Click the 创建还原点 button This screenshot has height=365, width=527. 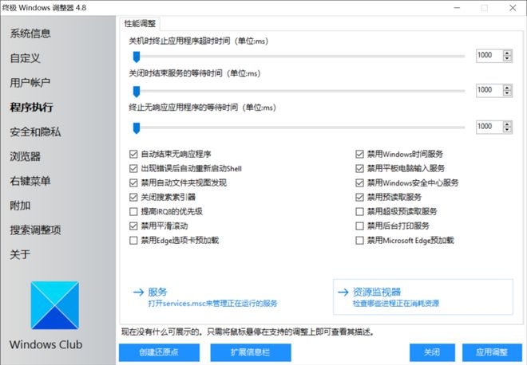(x=159, y=352)
